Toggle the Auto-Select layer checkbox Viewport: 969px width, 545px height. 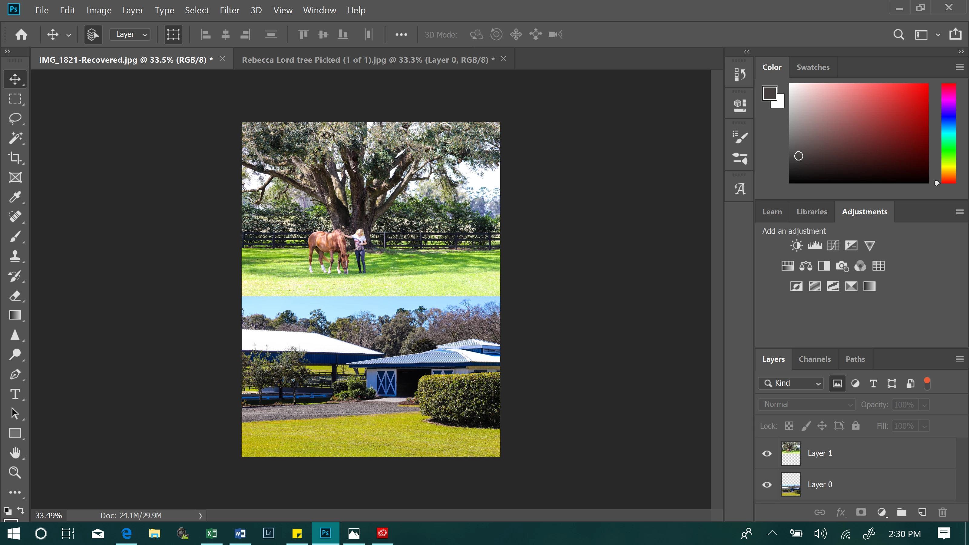pyautogui.click(x=93, y=35)
